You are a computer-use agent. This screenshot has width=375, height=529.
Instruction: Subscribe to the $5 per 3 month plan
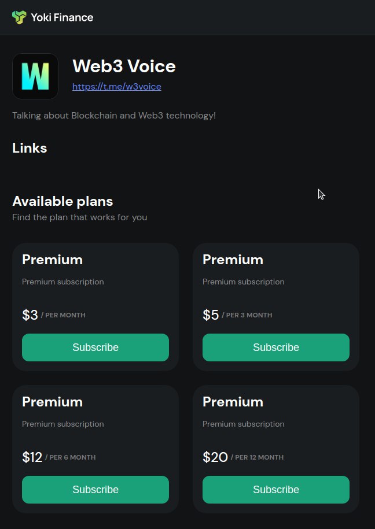pyautogui.click(x=276, y=347)
